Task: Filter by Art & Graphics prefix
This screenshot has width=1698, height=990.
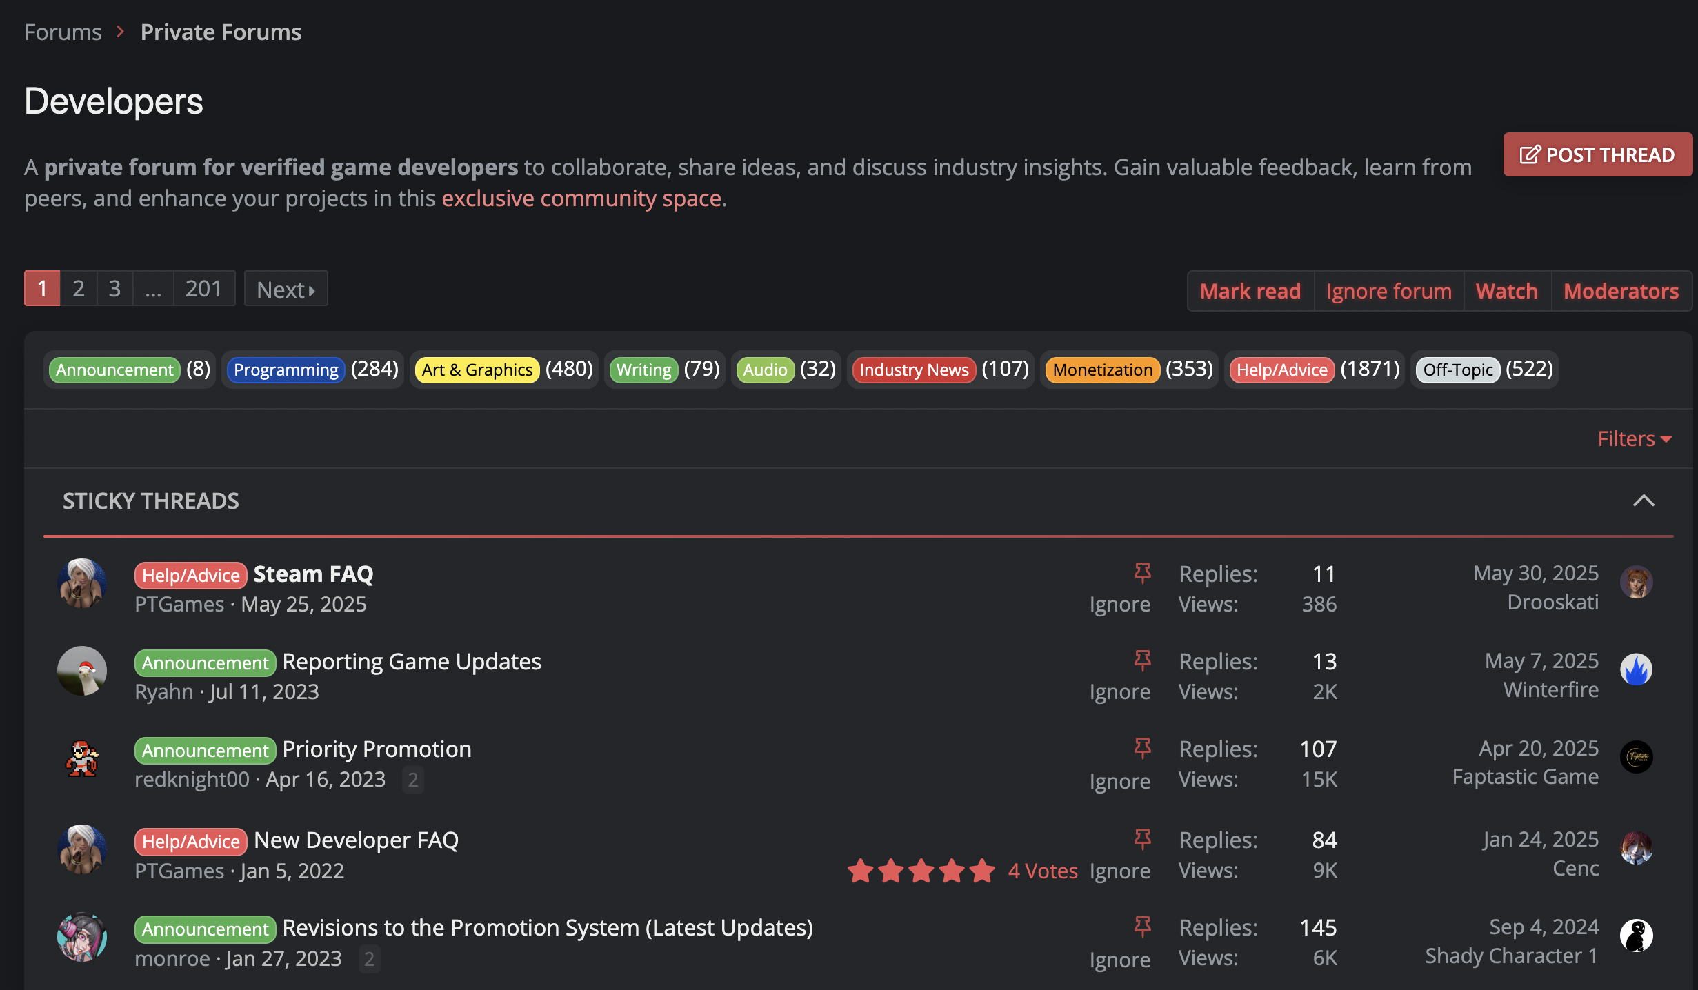Action: [504, 370]
